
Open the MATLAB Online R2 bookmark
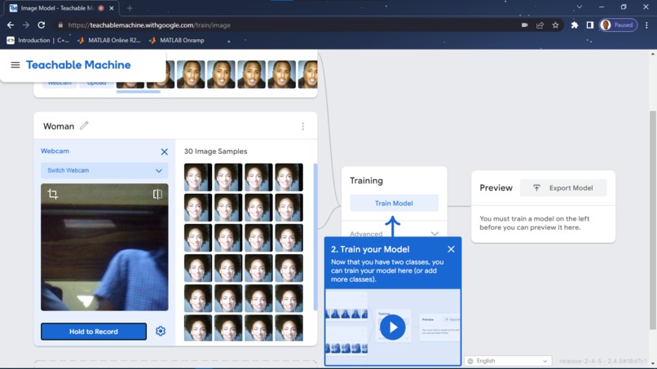pos(109,40)
